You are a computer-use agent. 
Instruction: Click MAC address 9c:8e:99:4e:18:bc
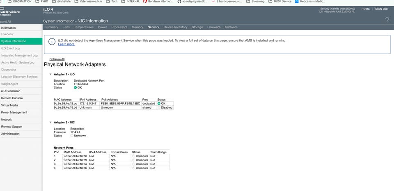point(65,103)
